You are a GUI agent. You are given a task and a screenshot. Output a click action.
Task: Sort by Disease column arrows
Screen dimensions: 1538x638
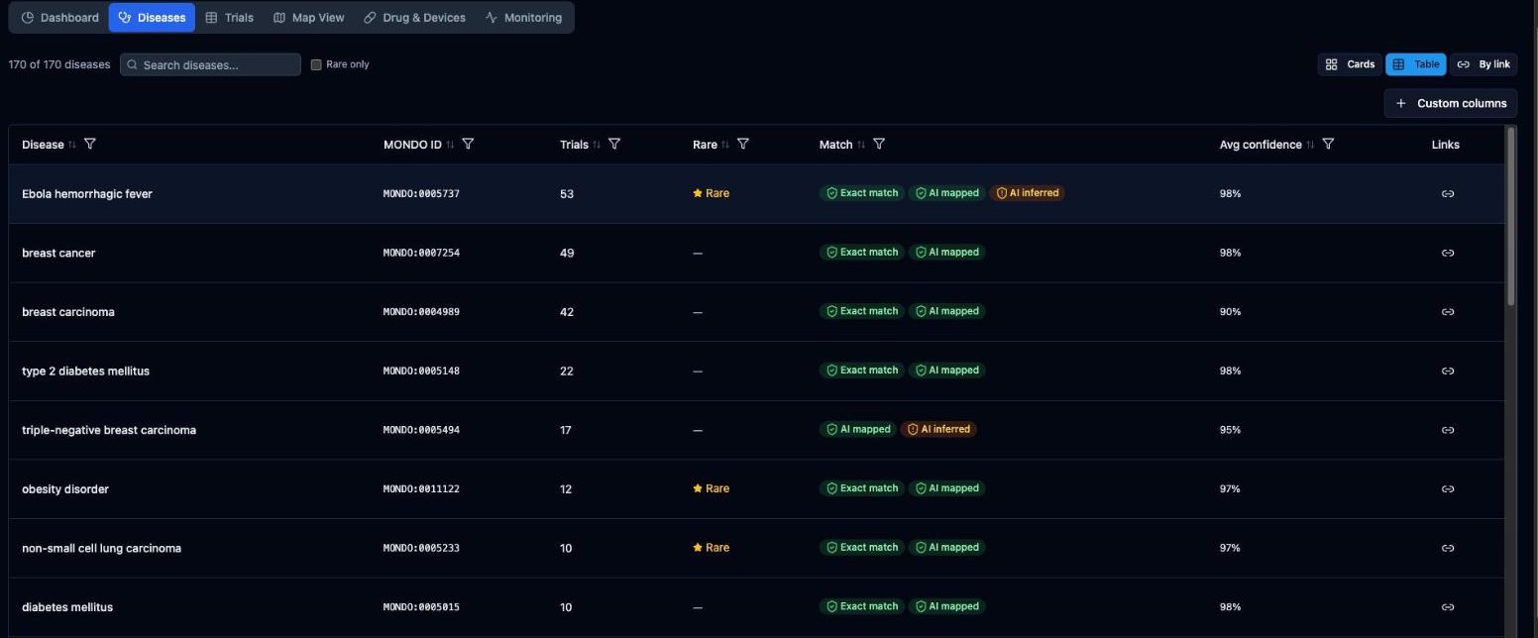[72, 145]
